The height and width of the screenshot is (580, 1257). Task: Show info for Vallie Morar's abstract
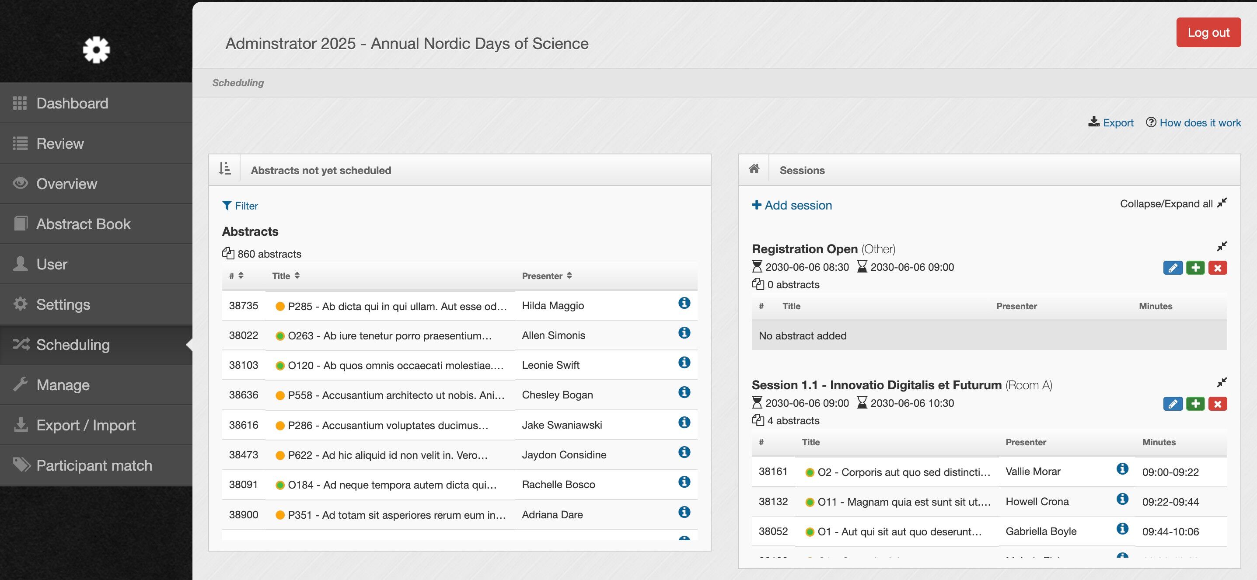click(x=1122, y=469)
